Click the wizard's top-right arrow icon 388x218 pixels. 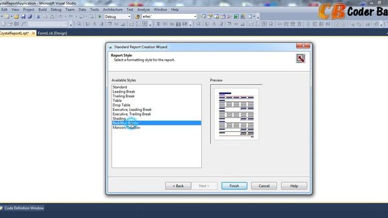[301, 59]
